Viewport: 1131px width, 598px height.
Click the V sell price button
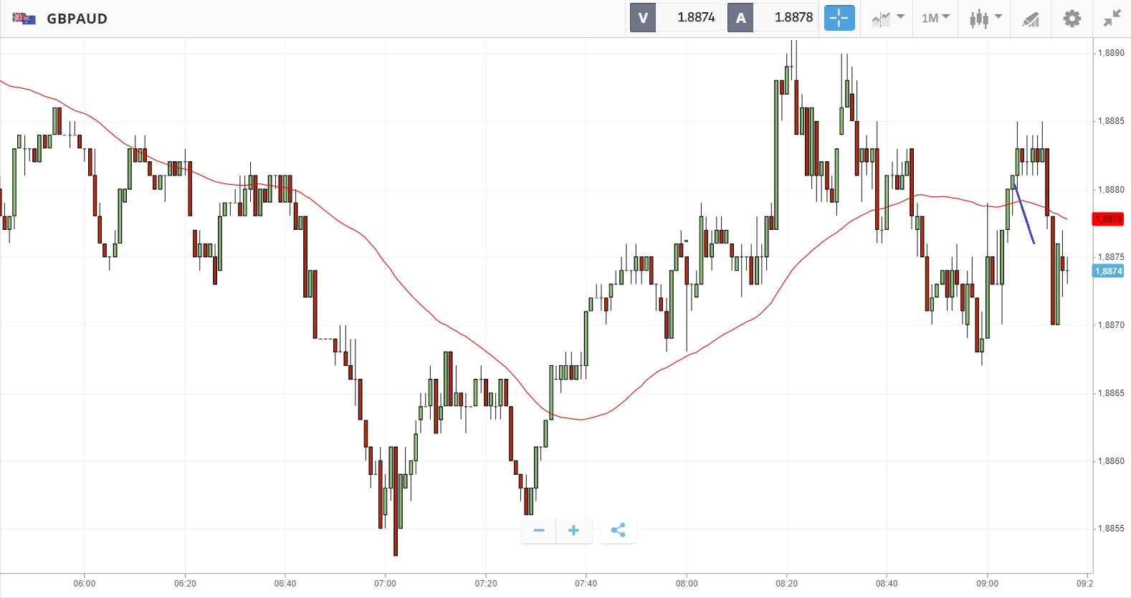[x=643, y=18]
